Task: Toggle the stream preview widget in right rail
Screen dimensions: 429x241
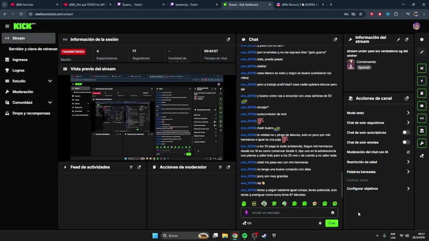Action: (x=422, y=68)
